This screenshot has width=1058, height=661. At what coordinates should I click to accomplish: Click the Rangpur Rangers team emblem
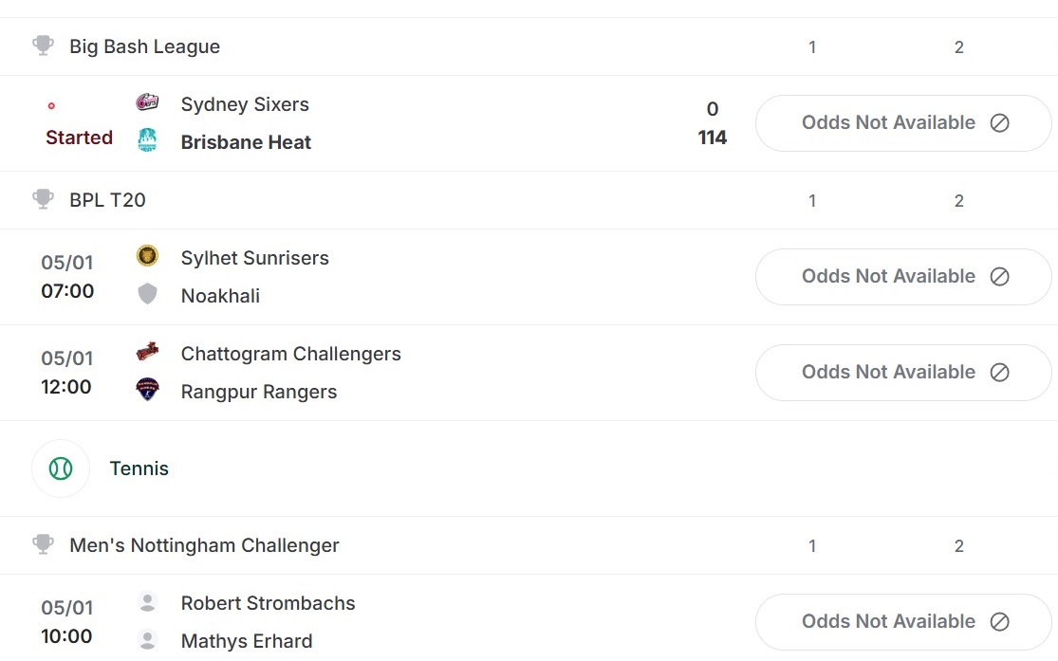tap(147, 390)
